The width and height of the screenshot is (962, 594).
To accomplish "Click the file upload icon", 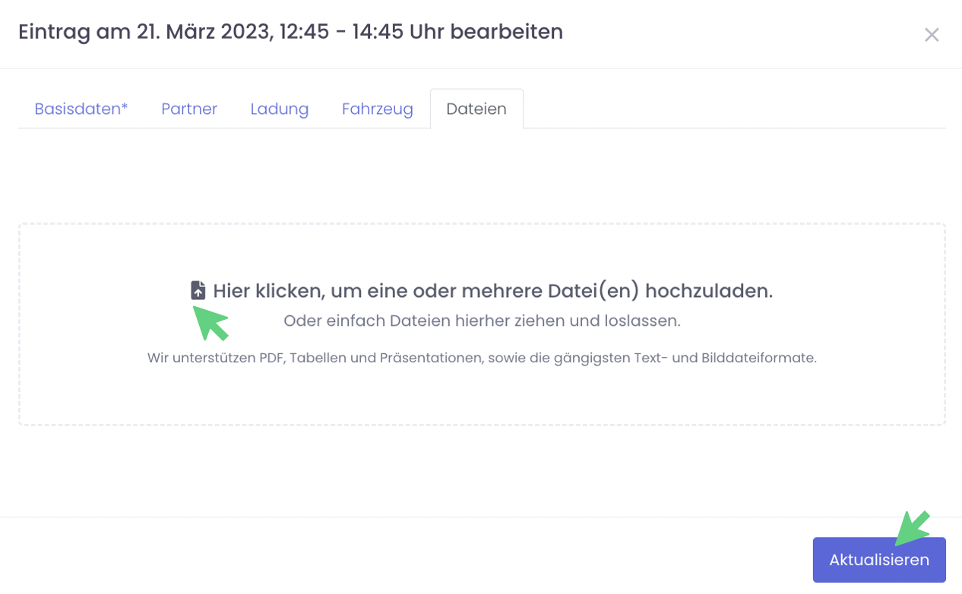I will [x=198, y=291].
